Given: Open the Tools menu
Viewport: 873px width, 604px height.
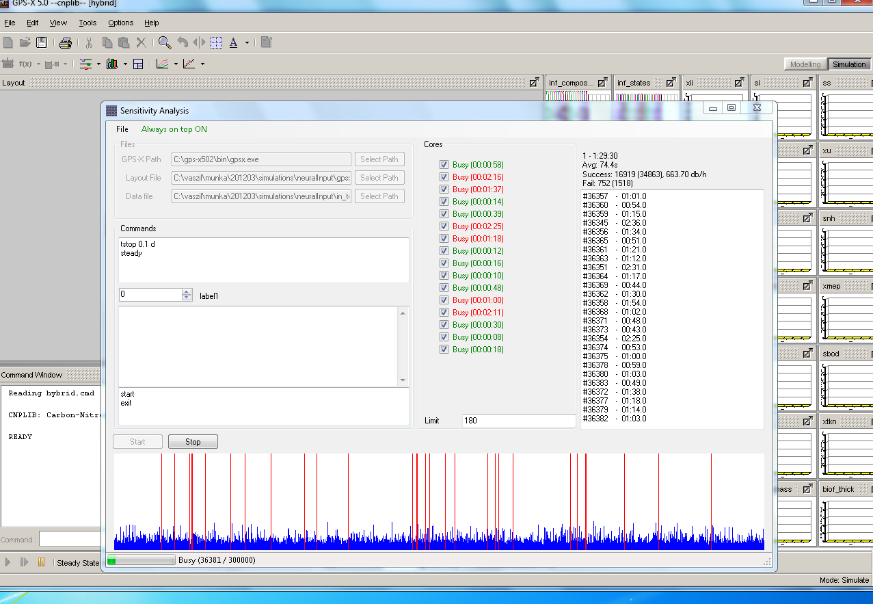Looking at the screenshot, I should [88, 23].
